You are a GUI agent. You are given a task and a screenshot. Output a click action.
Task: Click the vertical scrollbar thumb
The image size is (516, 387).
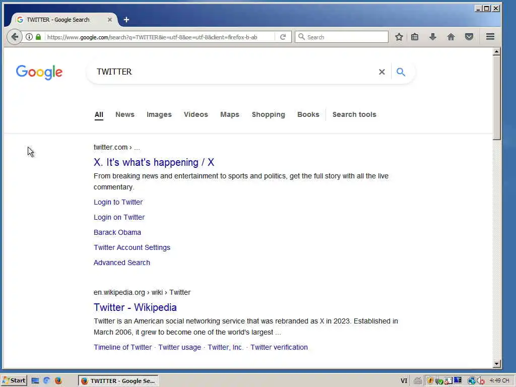[x=496, y=98]
